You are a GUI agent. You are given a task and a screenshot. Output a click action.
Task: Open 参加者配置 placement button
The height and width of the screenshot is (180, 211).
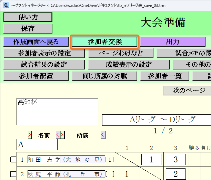[x=36, y=76]
